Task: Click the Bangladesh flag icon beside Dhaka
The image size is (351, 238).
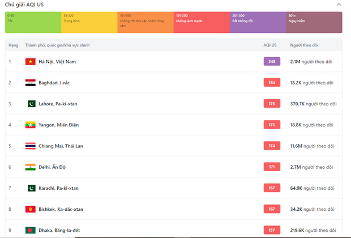Action: 31,230
